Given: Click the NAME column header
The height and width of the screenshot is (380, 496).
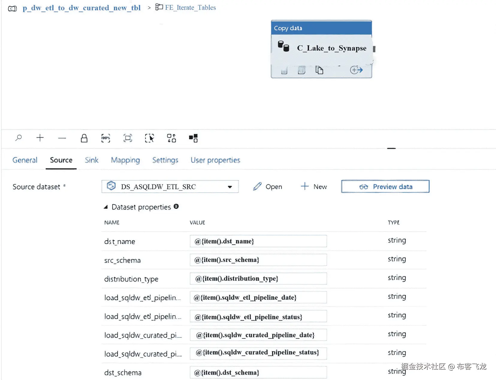Looking at the screenshot, I should 112,222.
